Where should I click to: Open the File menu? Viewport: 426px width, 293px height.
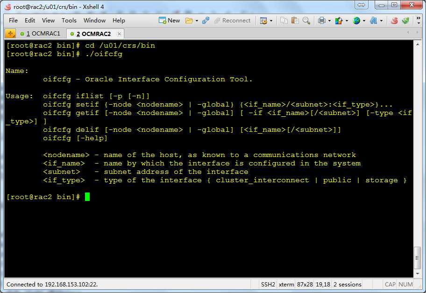pos(13,21)
